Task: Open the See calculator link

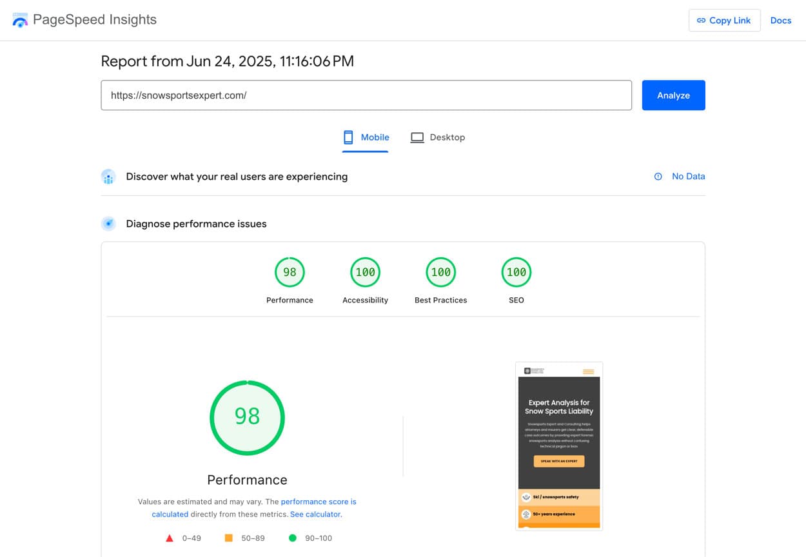Action: pos(315,514)
